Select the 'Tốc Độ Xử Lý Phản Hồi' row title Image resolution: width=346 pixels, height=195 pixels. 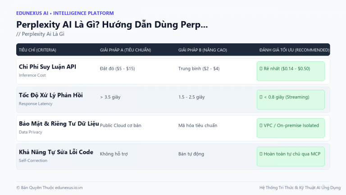click(51, 95)
